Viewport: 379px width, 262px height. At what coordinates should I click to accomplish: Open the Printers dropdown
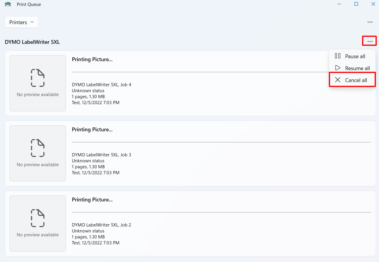coord(22,22)
